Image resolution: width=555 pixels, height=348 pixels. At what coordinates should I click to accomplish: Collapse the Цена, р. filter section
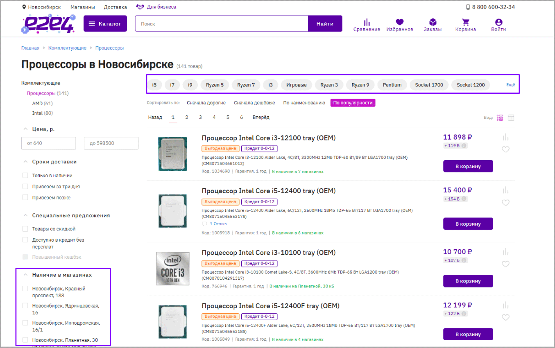pos(25,129)
